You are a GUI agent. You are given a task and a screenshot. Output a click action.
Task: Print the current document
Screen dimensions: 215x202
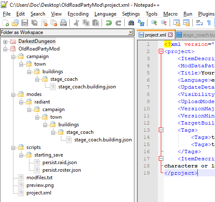point(63,23)
